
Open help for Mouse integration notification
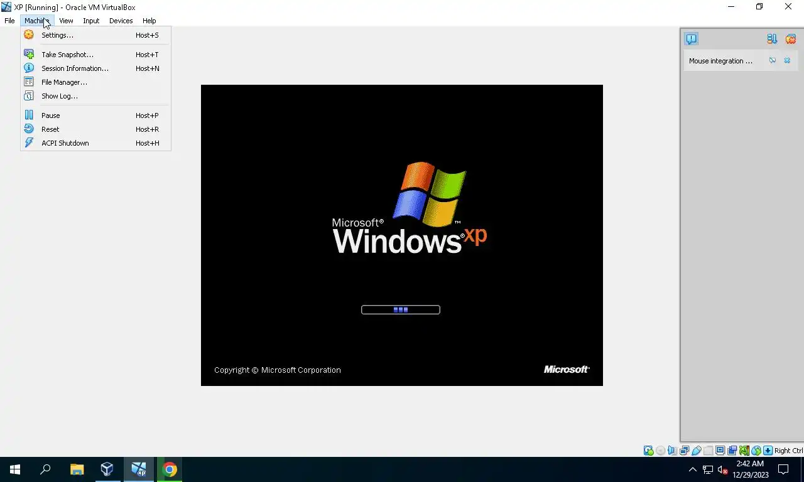click(x=773, y=61)
